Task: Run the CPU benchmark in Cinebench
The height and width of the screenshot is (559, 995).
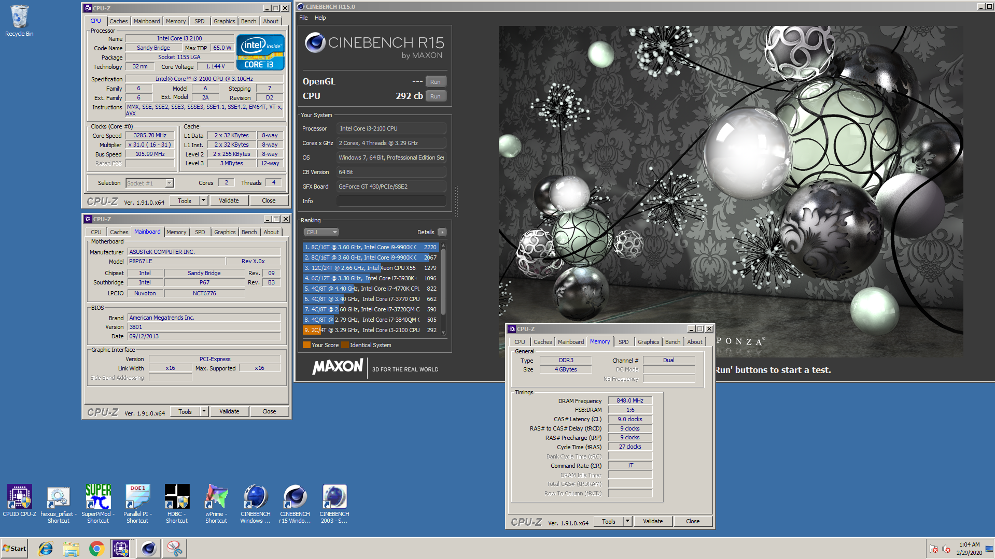Action: coord(435,96)
